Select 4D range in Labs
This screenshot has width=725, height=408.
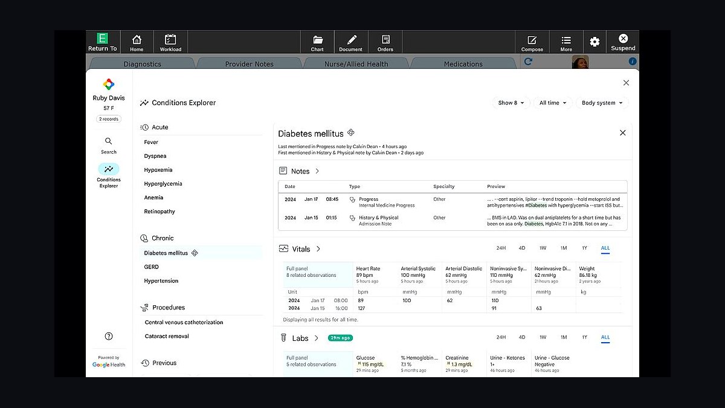[522, 337]
